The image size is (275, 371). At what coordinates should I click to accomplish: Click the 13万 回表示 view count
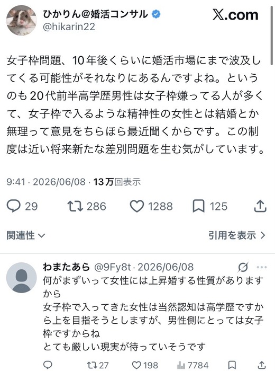pos(117,182)
